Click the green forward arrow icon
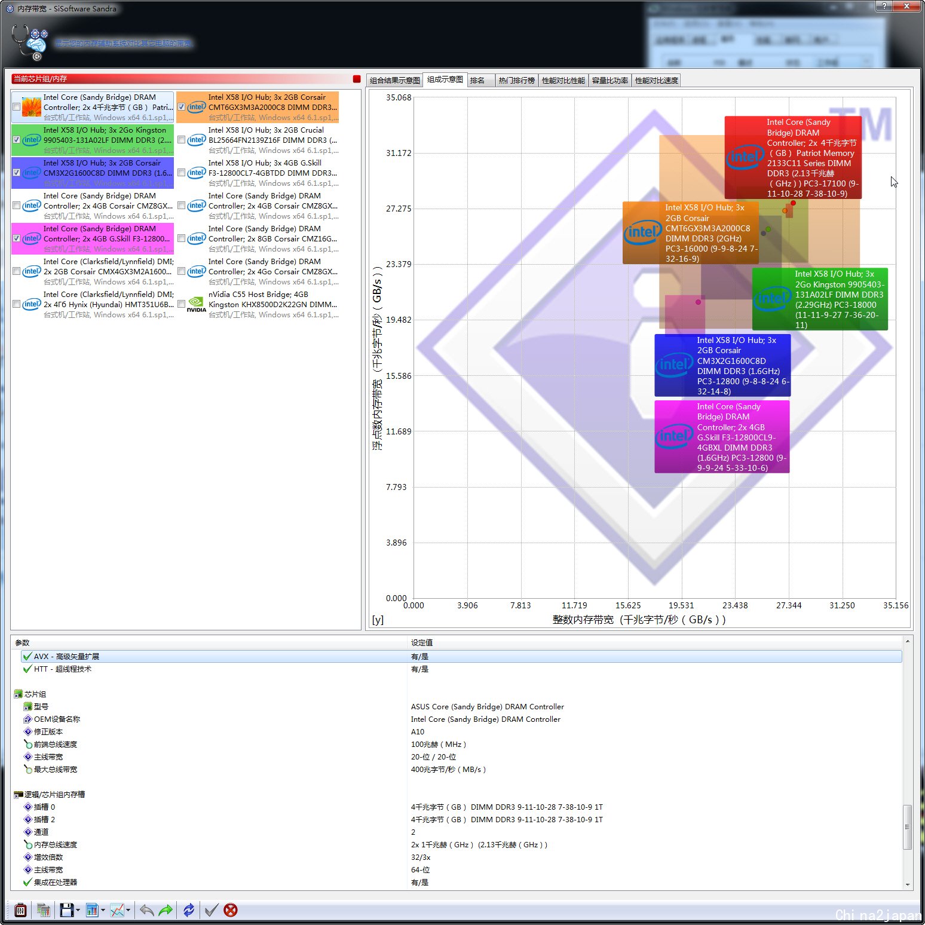Screen dimensions: 925x925 tap(166, 910)
